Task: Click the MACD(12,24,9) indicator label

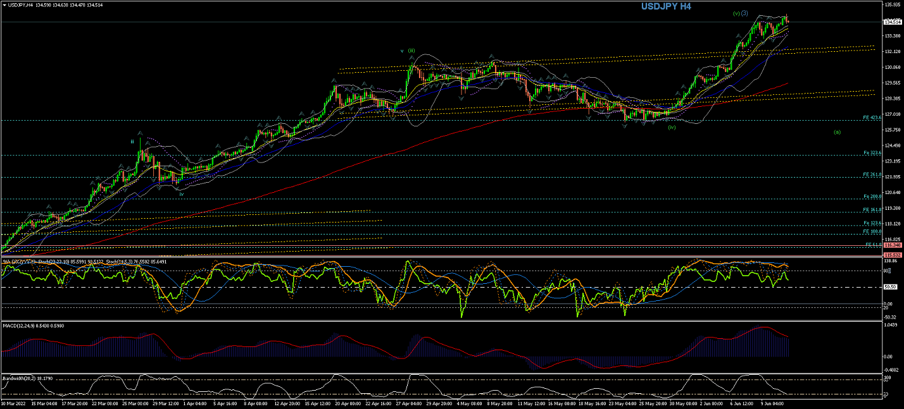Action: click(x=18, y=325)
